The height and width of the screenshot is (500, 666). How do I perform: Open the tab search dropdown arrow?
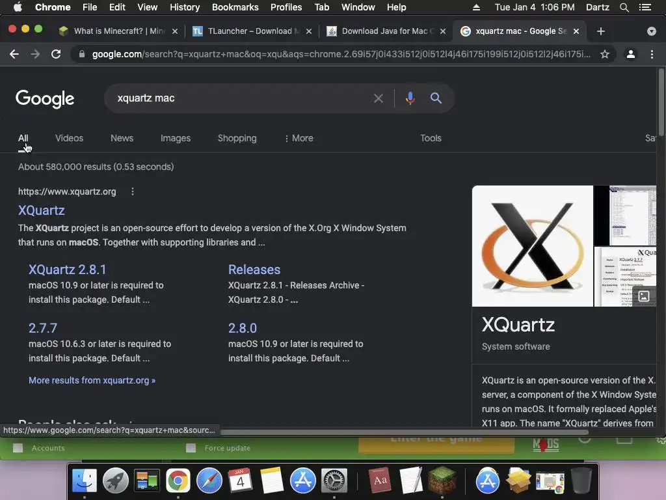(x=652, y=31)
